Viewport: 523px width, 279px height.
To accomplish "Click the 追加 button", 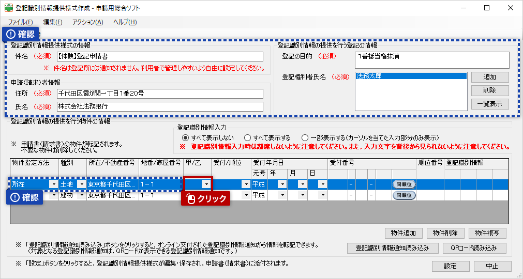I will (490, 77).
